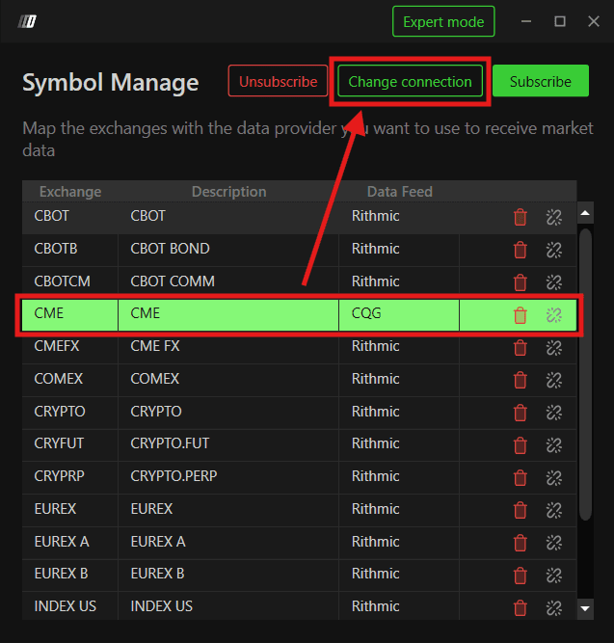Select the COMEX exchange cell
Viewport: 614px width, 643px height.
click(70, 379)
